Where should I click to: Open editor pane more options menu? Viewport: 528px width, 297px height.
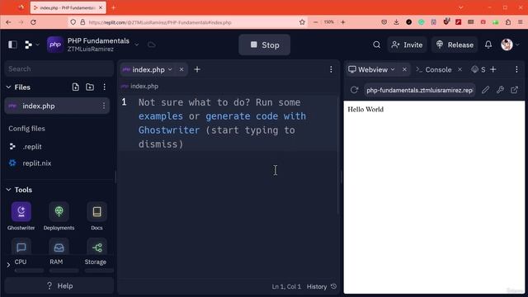pyautogui.click(x=331, y=69)
